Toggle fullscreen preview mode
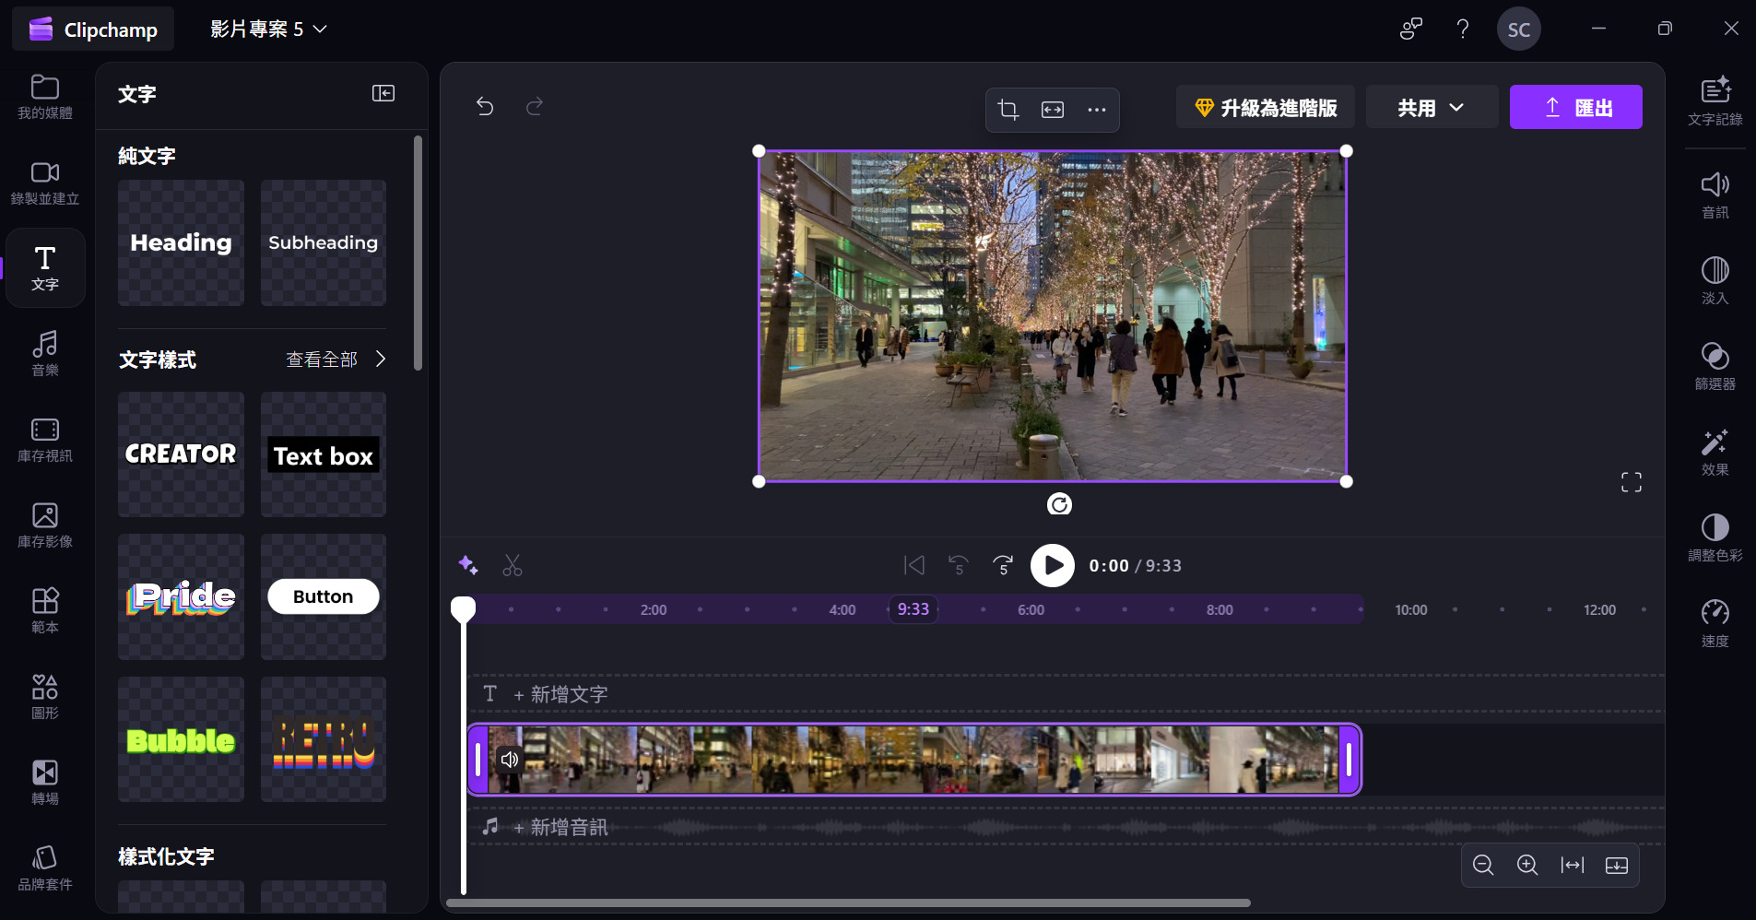Screen dimensions: 1756x920 click(x=1630, y=480)
